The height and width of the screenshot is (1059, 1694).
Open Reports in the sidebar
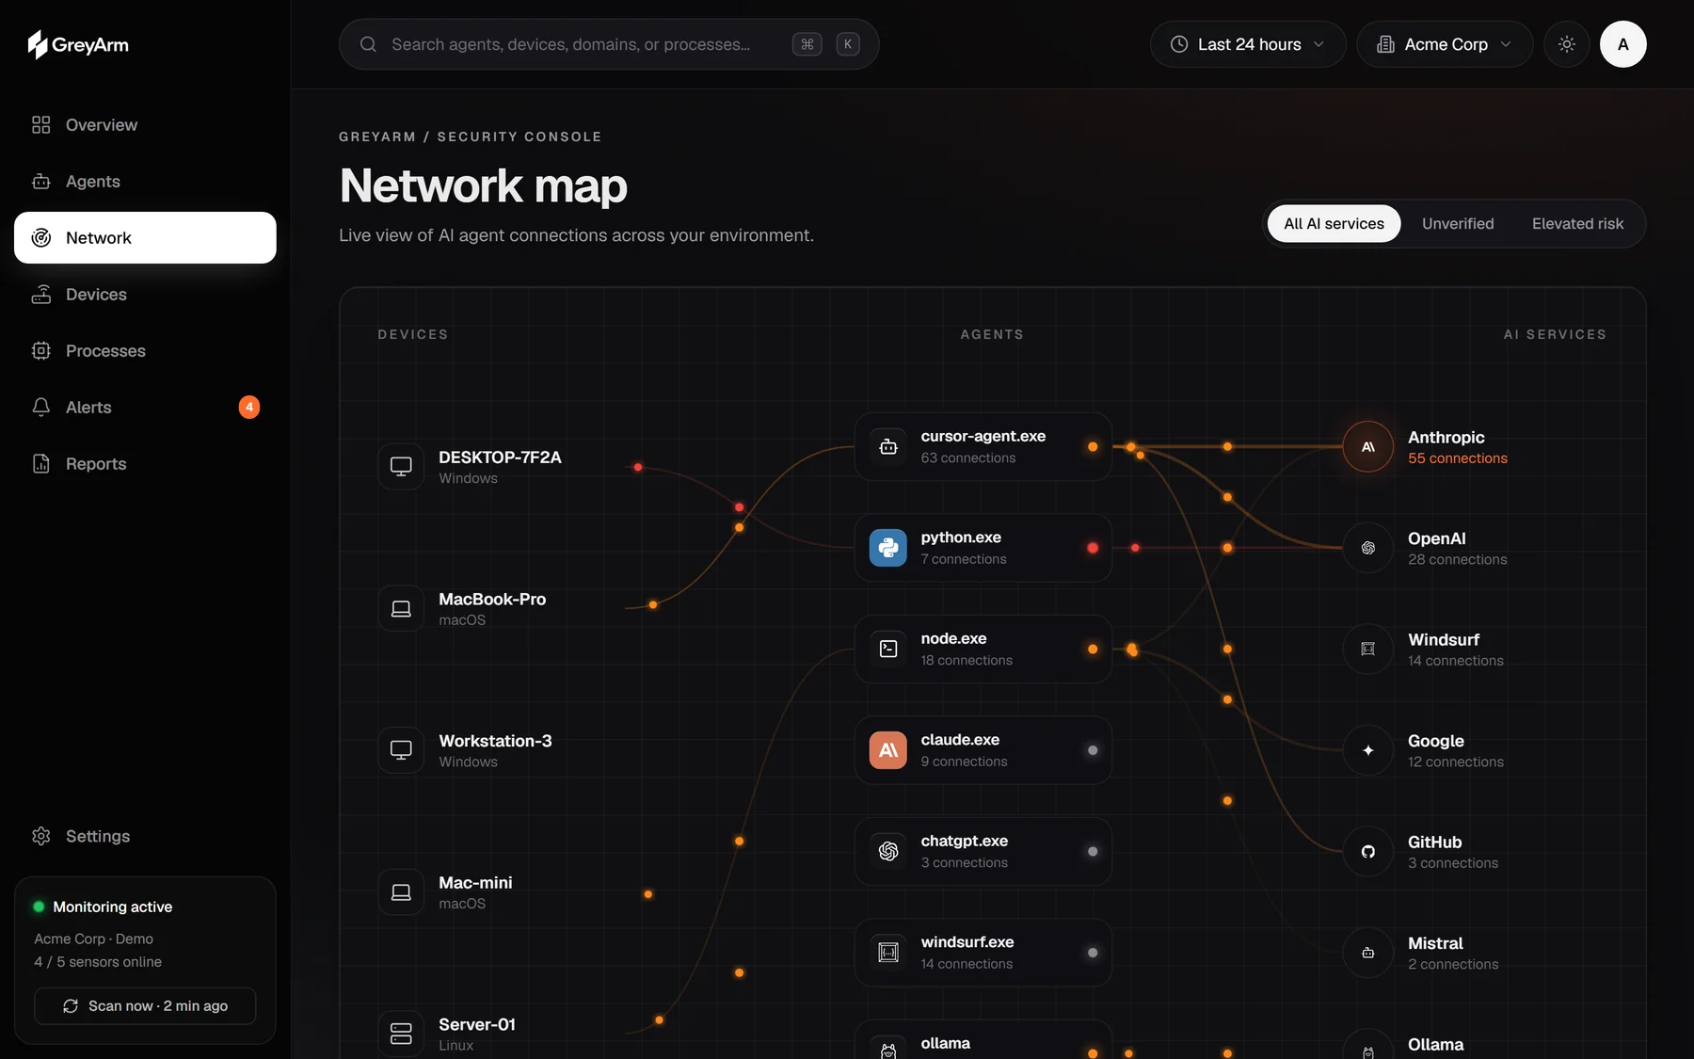[145, 464]
